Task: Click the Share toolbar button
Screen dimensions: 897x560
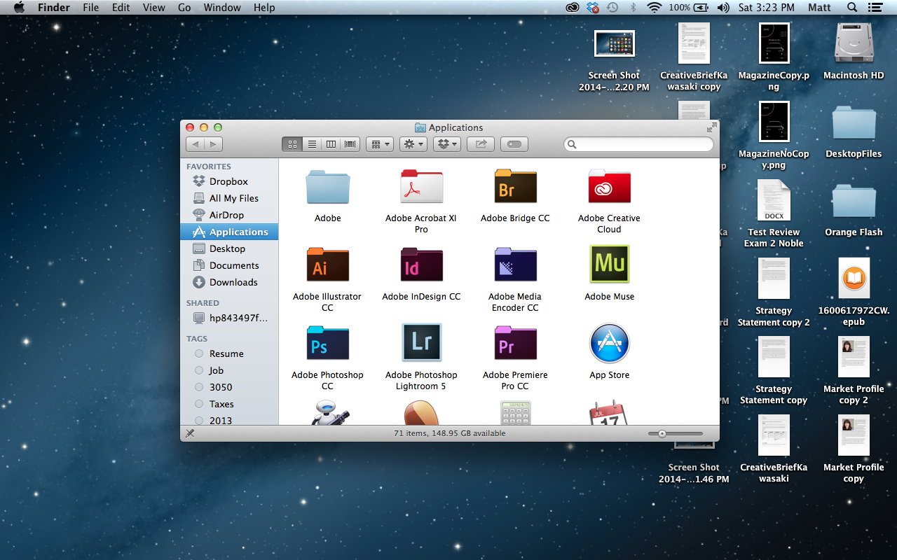Action: pos(481,144)
